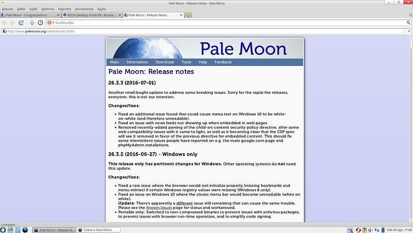Open the Ferramentas menu
Viewport: 413px width, 233px height.
(84, 9)
